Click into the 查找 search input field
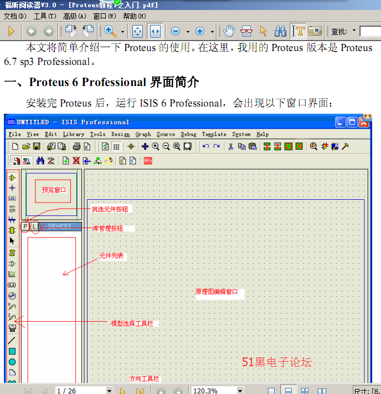Viewport: 381px width, 394px height. pyautogui.click(x=370, y=32)
